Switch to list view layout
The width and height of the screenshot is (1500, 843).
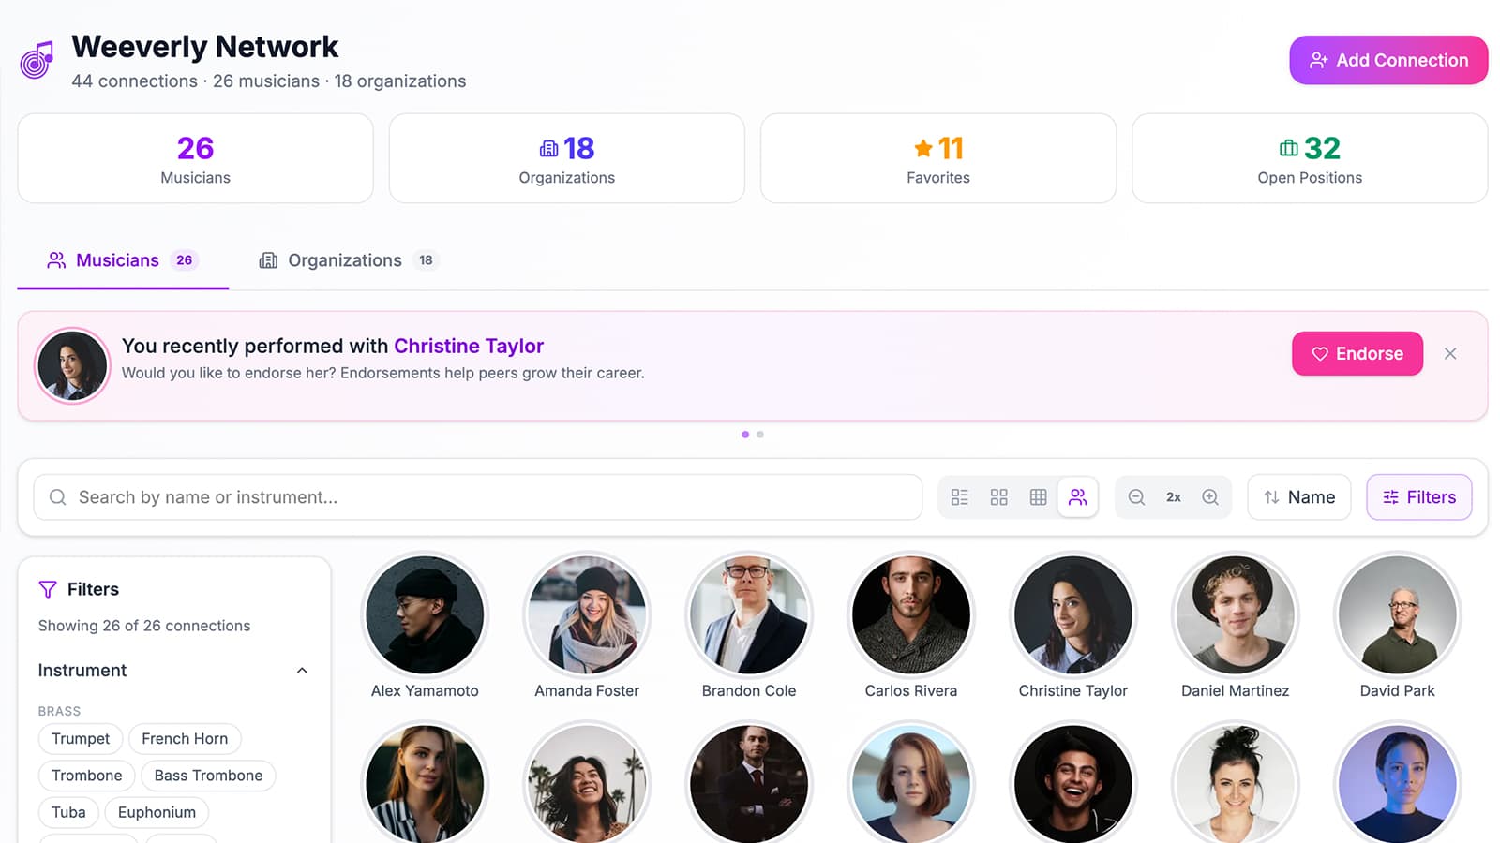tap(960, 497)
